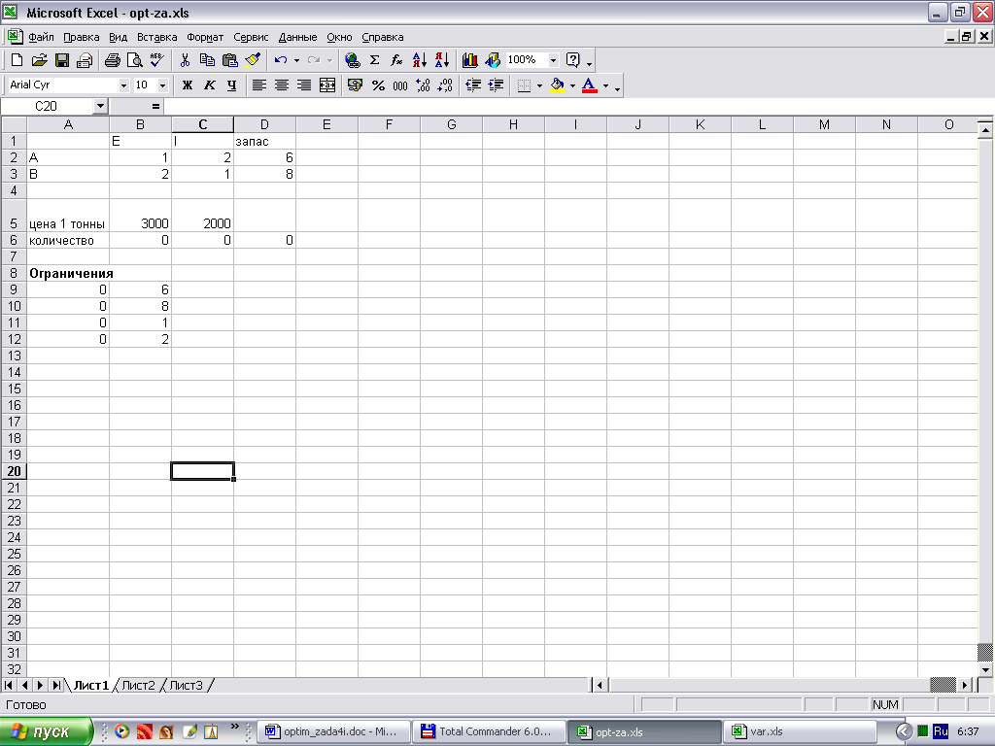Toggle italic К formatting
This screenshot has height=746, width=995.
210,85
